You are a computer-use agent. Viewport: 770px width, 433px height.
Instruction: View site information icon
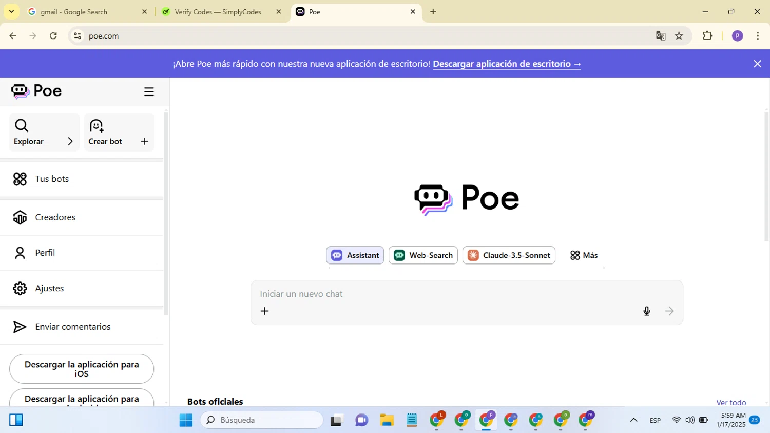[78, 36]
